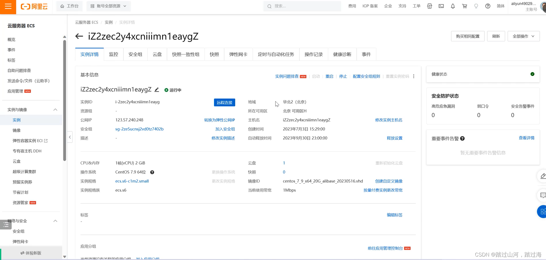Open the 快照一致性组 tab

click(x=186, y=54)
